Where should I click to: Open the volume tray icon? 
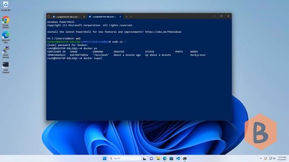[274, 158]
